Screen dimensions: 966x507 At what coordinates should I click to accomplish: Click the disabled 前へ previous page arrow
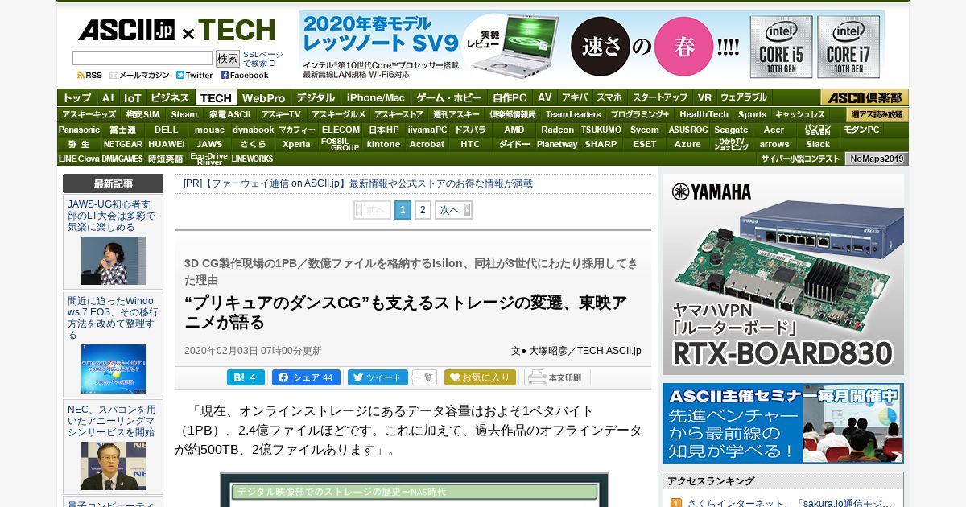coord(372,210)
